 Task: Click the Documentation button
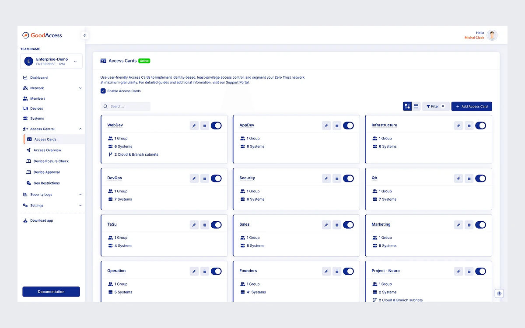coord(51,292)
